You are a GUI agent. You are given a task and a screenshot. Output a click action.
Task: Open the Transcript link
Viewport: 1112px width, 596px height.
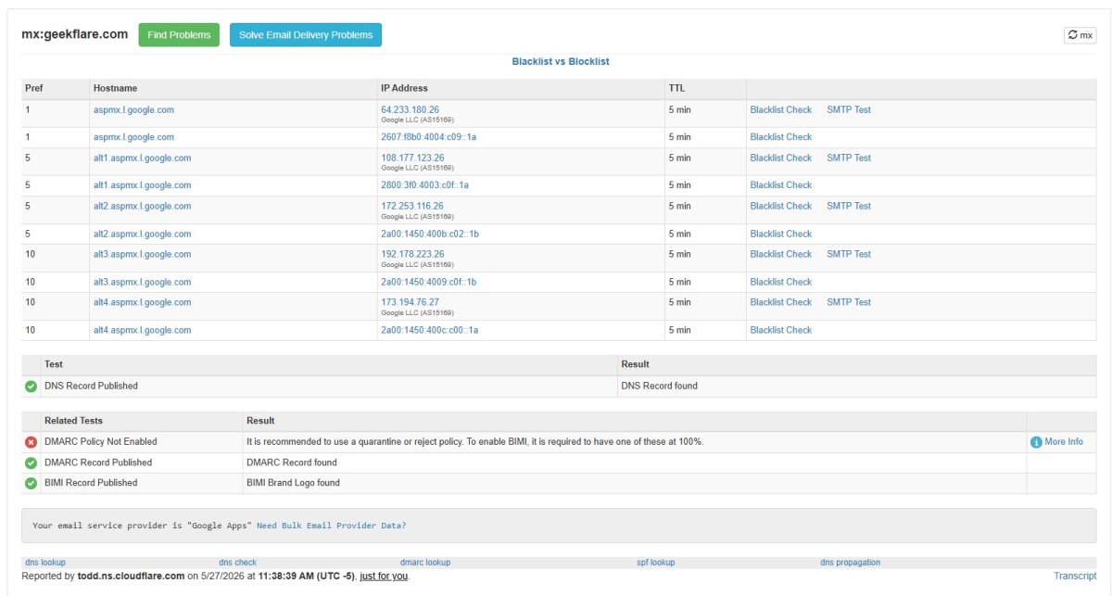click(1075, 577)
